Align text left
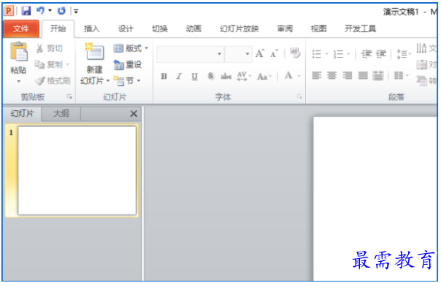 317,76
